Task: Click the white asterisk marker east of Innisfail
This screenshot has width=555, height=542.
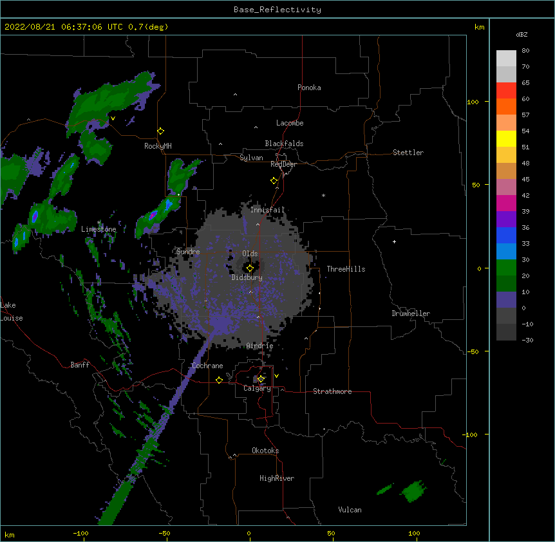Action: pyautogui.click(x=323, y=195)
